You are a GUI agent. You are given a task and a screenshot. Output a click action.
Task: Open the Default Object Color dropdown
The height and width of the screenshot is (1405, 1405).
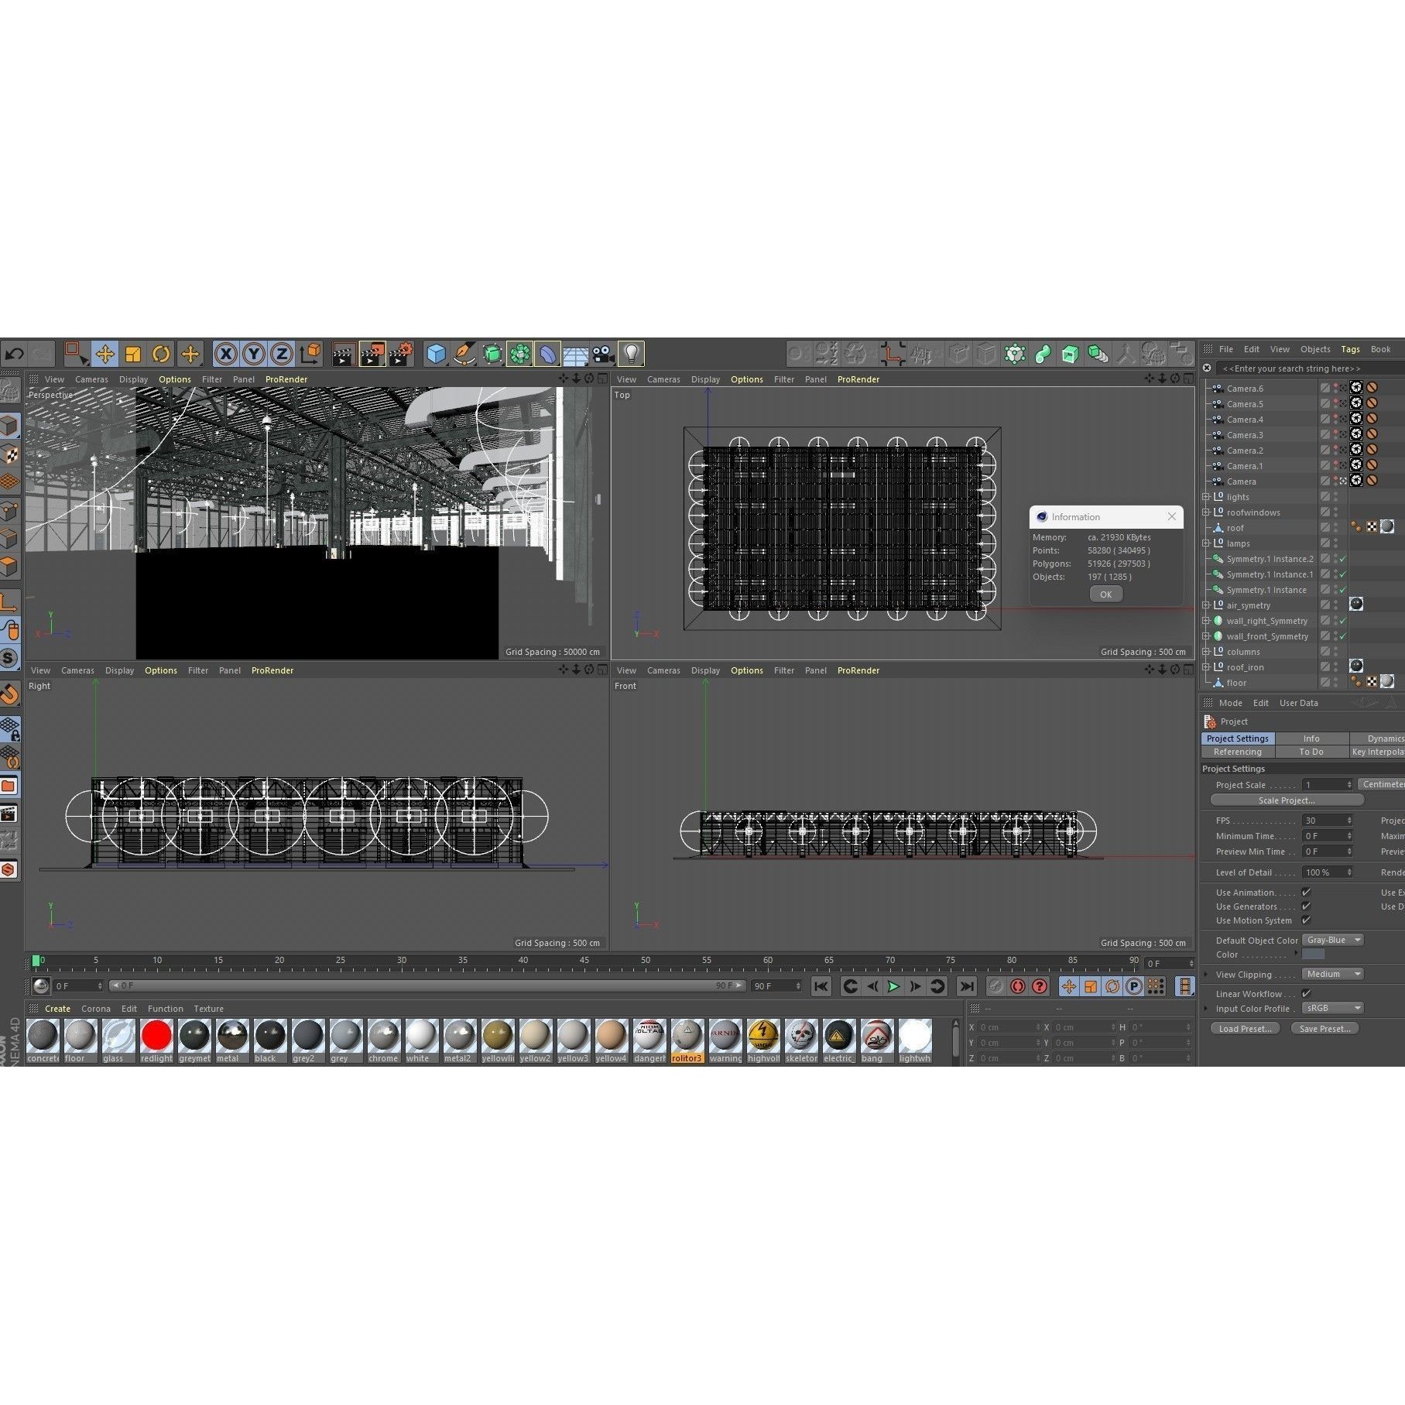[x=1332, y=940]
